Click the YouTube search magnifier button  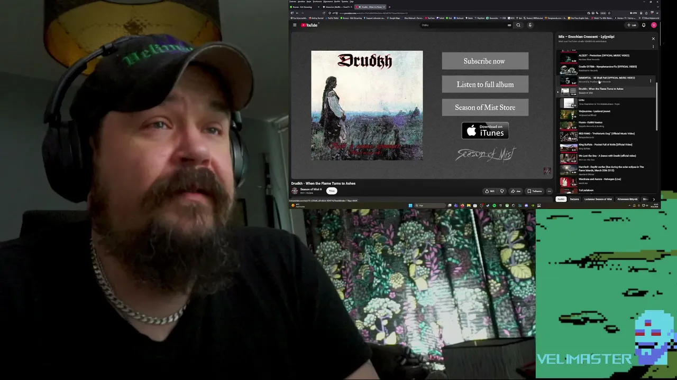518,25
